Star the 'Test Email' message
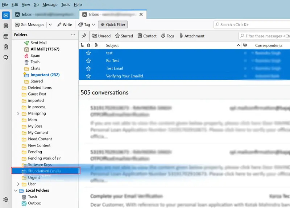The height and width of the screenshot is (208, 290). pos(88,68)
